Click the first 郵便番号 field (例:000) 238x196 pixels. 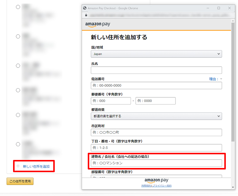click(111, 101)
